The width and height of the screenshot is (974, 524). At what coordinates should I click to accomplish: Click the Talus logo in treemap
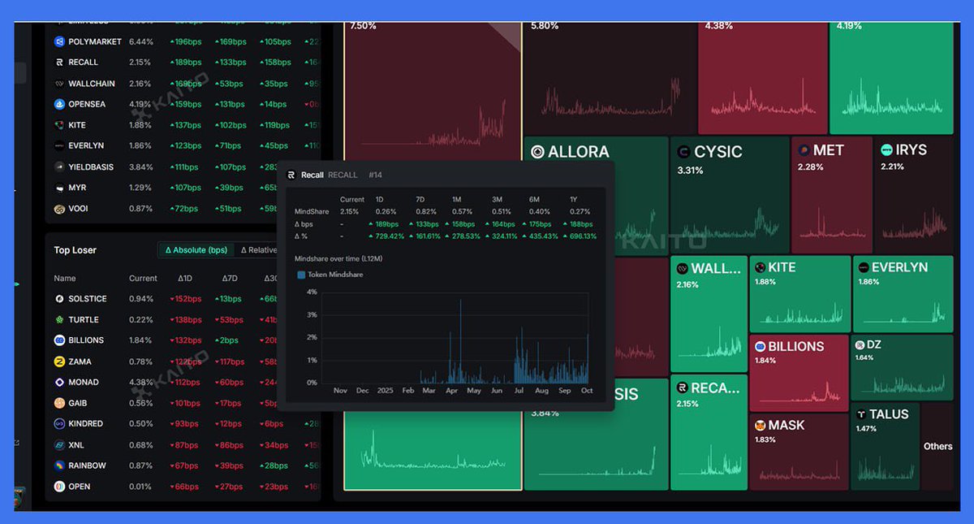coord(862,414)
